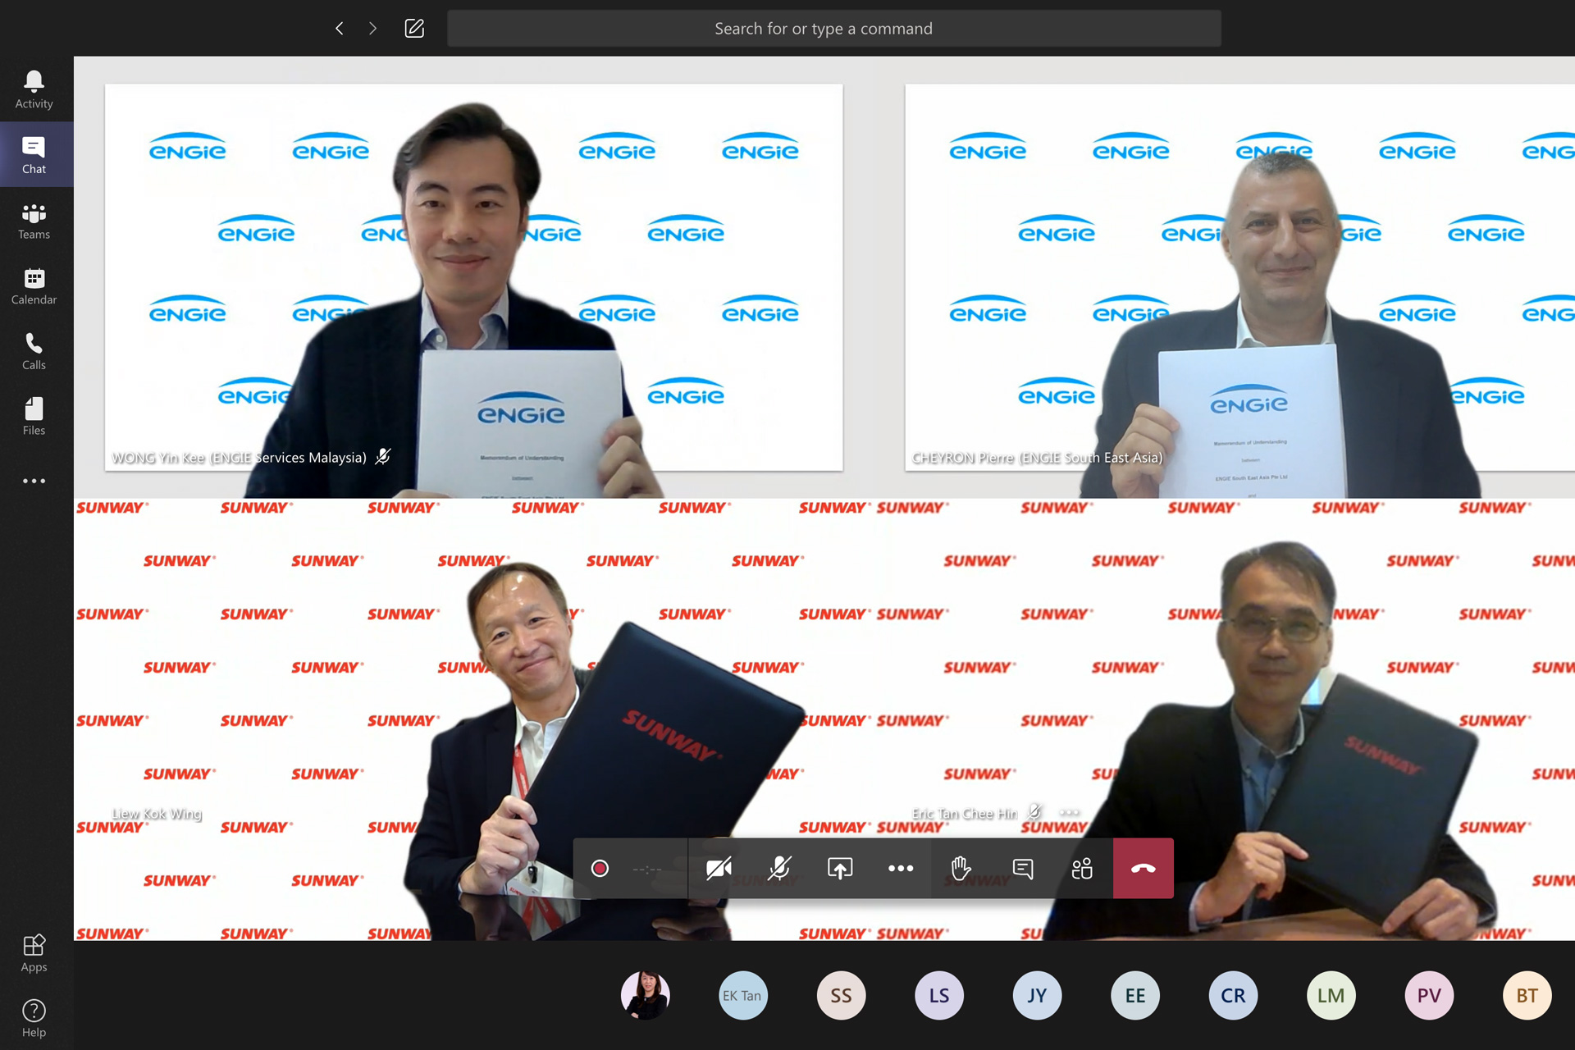This screenshot has width=1575, height=1050.
Task: Open the Files section
Action: coord(34,417)
